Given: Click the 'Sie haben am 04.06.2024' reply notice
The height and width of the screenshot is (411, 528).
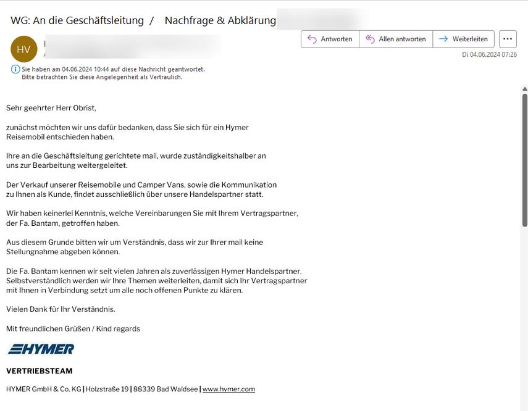Looking at the screenshot, I should pos(113,69).
